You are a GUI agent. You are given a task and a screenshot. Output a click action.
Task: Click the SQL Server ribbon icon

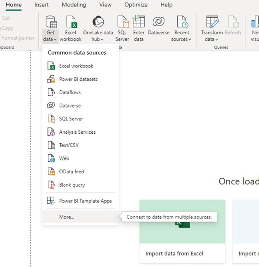point(122,22)
